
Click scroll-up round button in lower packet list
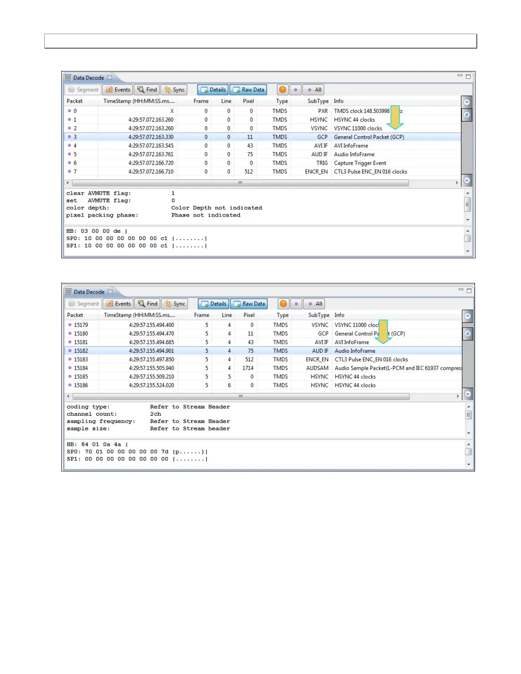coord(468,316)
